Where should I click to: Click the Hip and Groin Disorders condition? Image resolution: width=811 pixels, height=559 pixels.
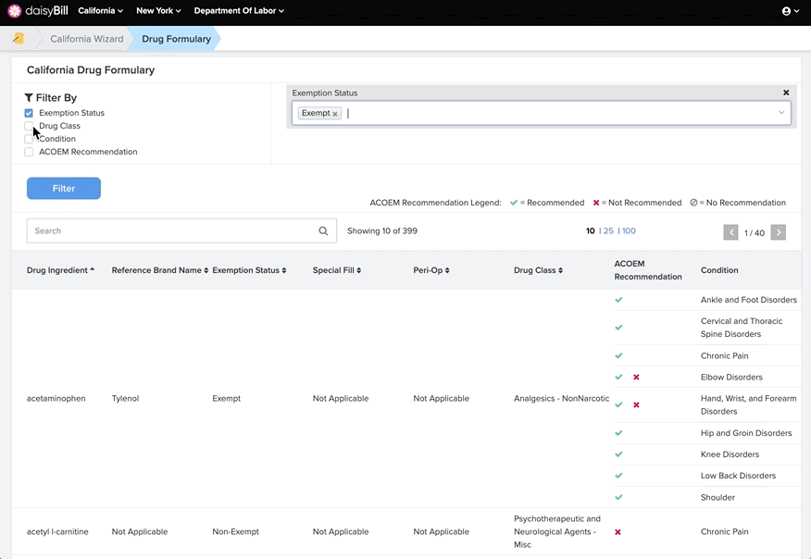(x=746, y=433)
